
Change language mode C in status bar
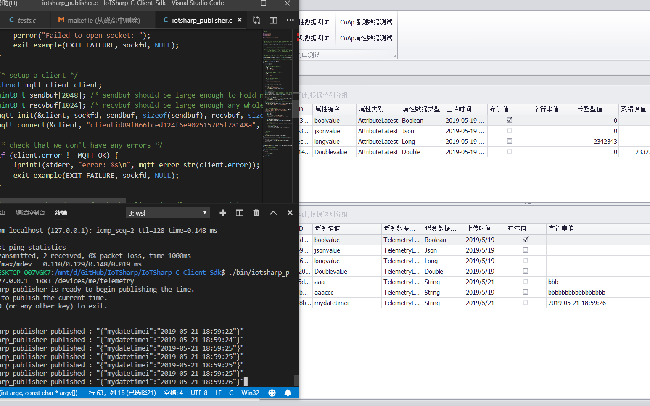(231, 393)
